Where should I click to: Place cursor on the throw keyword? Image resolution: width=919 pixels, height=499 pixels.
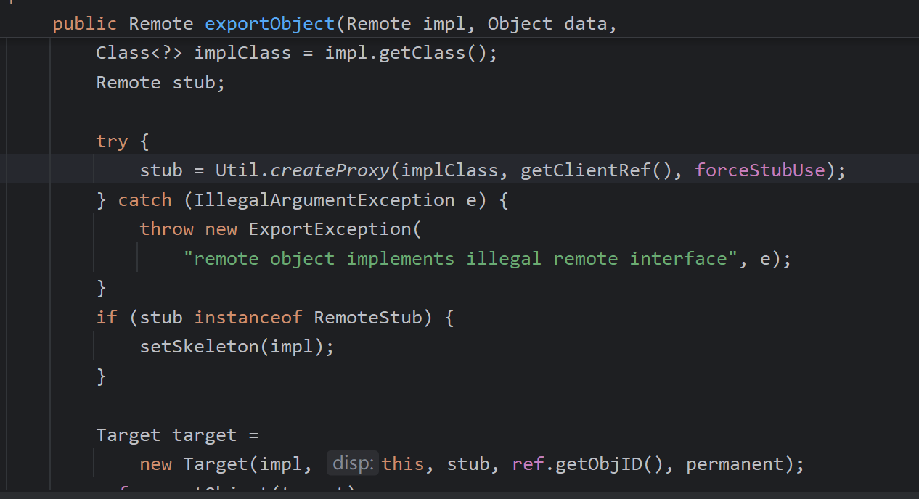pyautogui.click(x=166, y=229)
